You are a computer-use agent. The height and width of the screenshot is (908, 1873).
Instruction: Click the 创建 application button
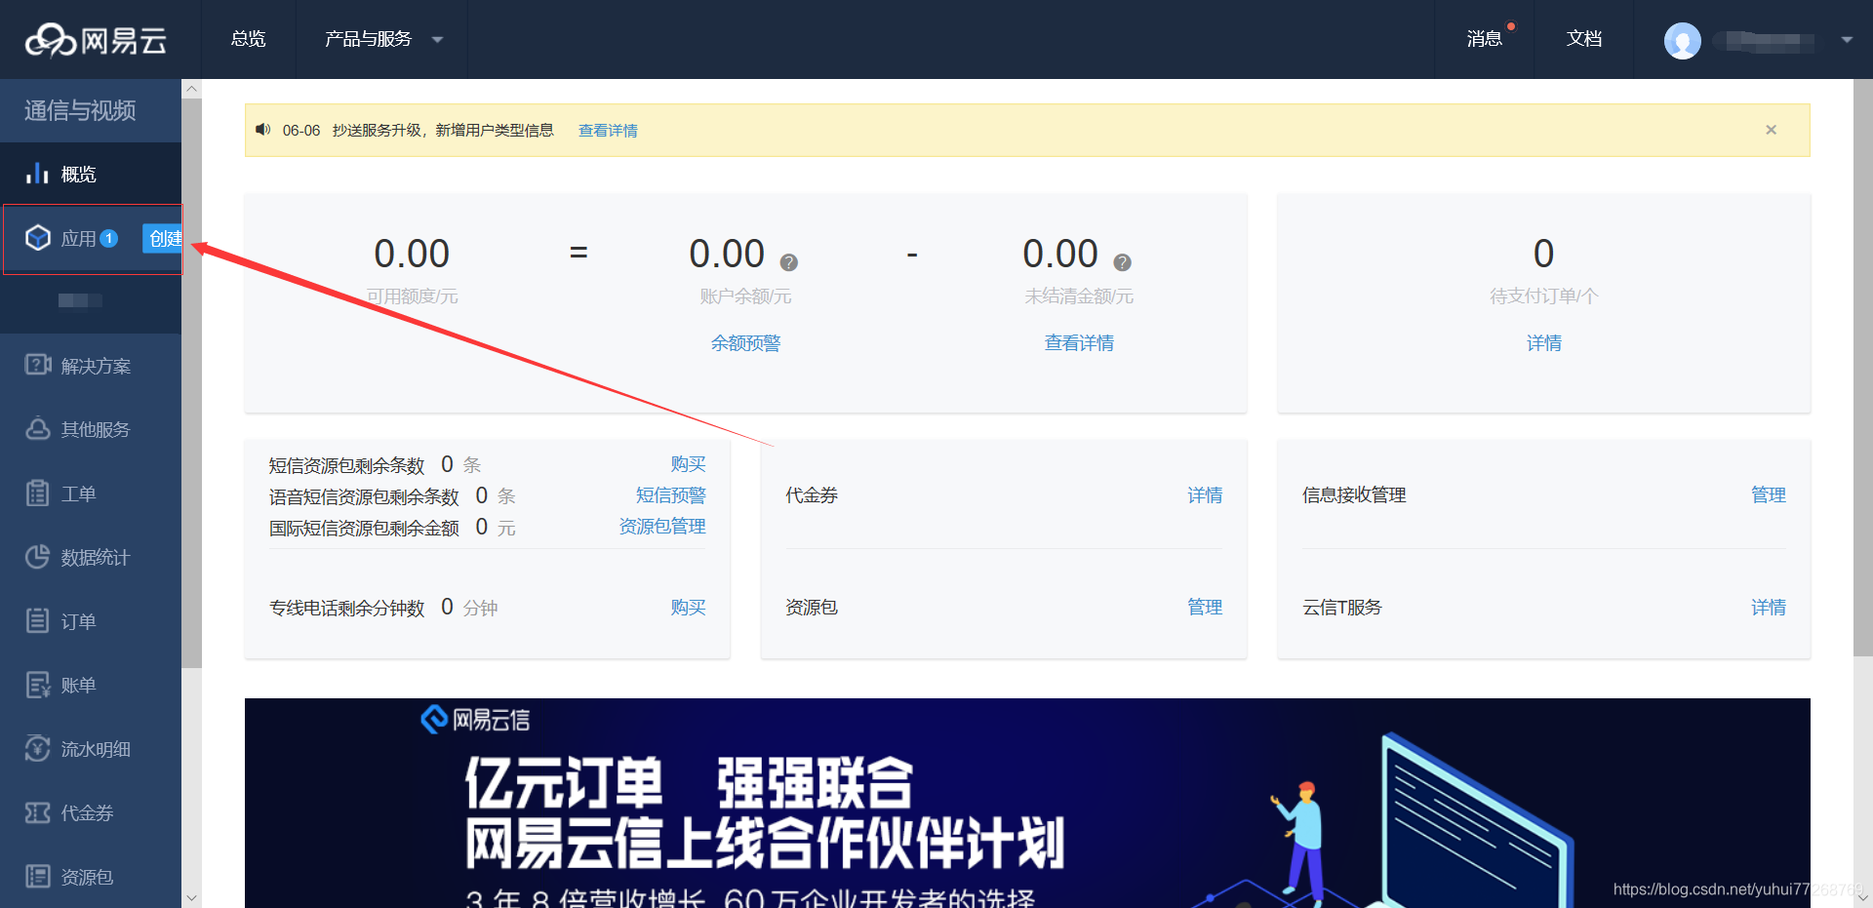163,239
